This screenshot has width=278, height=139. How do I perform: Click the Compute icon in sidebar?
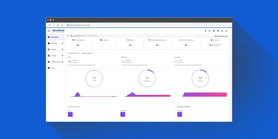click(49, 43)
